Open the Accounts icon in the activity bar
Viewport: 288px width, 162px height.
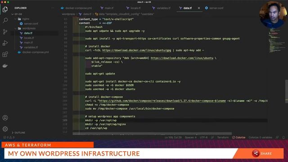(x=5, y=118)
